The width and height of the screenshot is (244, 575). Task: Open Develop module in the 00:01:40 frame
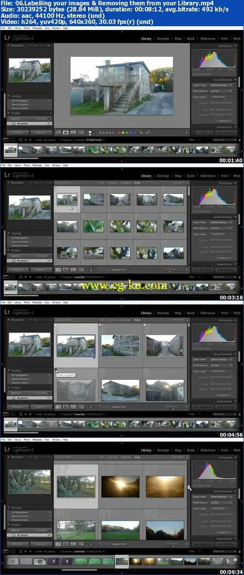pyautogui.click(x=163, y=39)
